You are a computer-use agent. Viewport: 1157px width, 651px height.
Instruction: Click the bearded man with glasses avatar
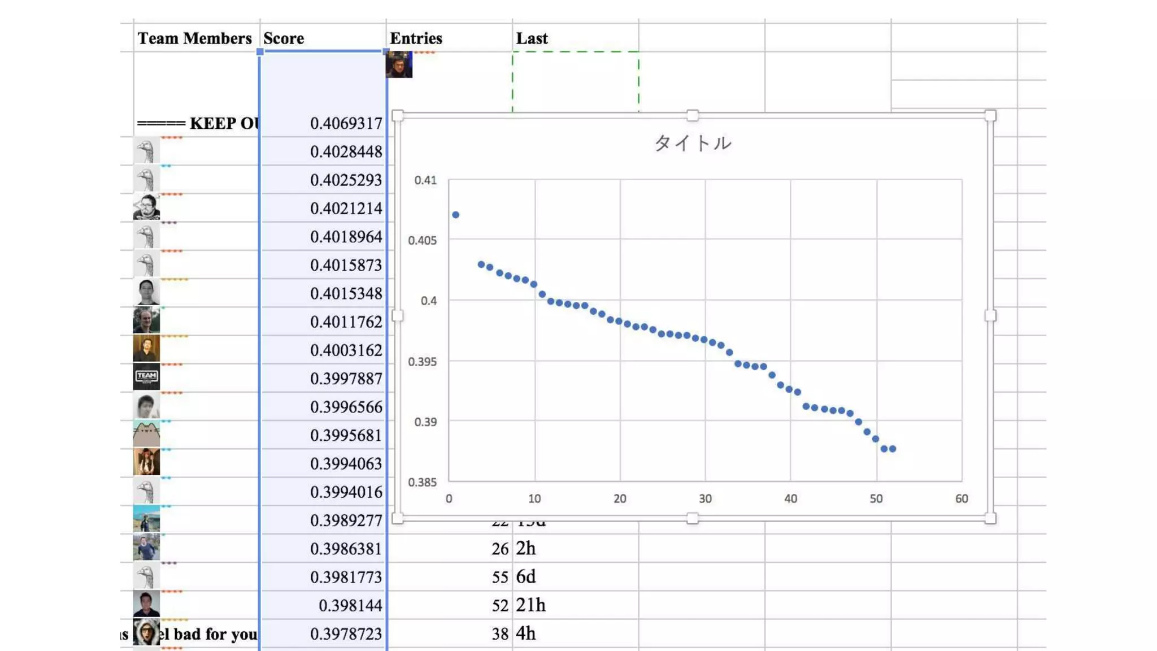click(x=146, y=207)
